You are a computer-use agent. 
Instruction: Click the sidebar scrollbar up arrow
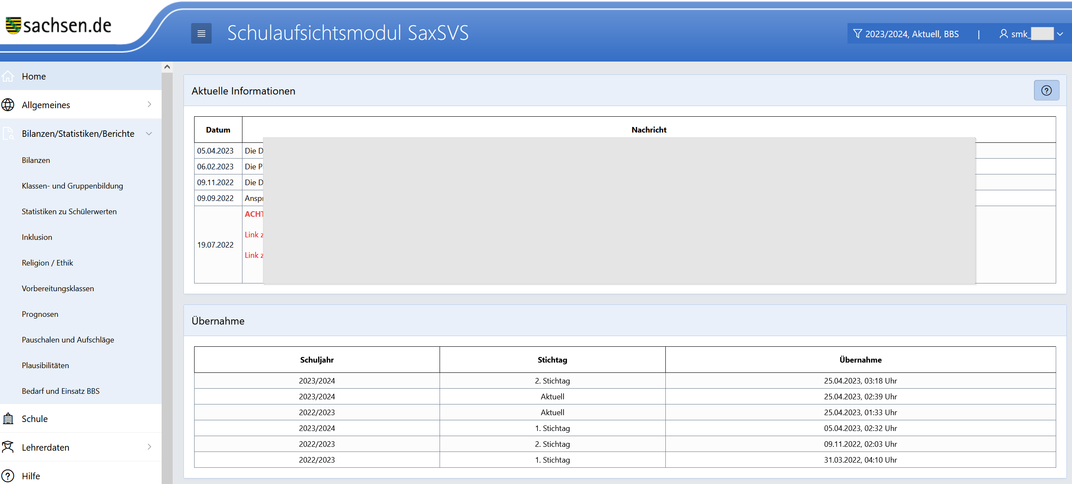pyautogui.click(x=167, y=67)
